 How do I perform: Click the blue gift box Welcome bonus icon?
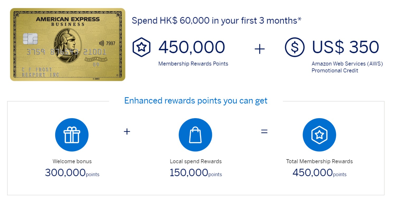72,135
